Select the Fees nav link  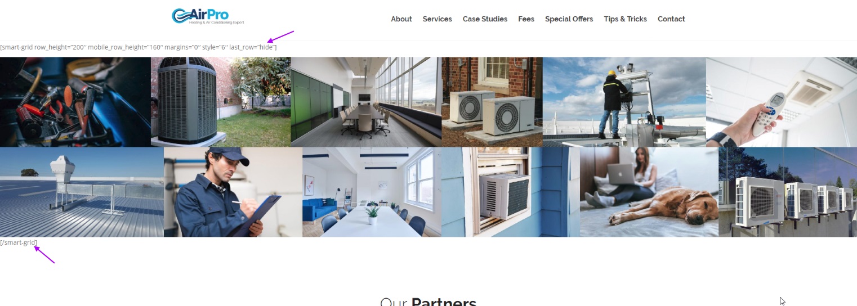tap(526, 19)
